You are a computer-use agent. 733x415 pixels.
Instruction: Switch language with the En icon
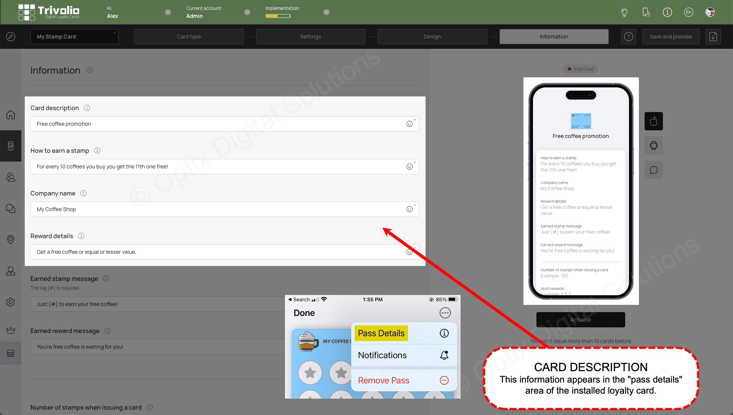click(x=689, y=12)
